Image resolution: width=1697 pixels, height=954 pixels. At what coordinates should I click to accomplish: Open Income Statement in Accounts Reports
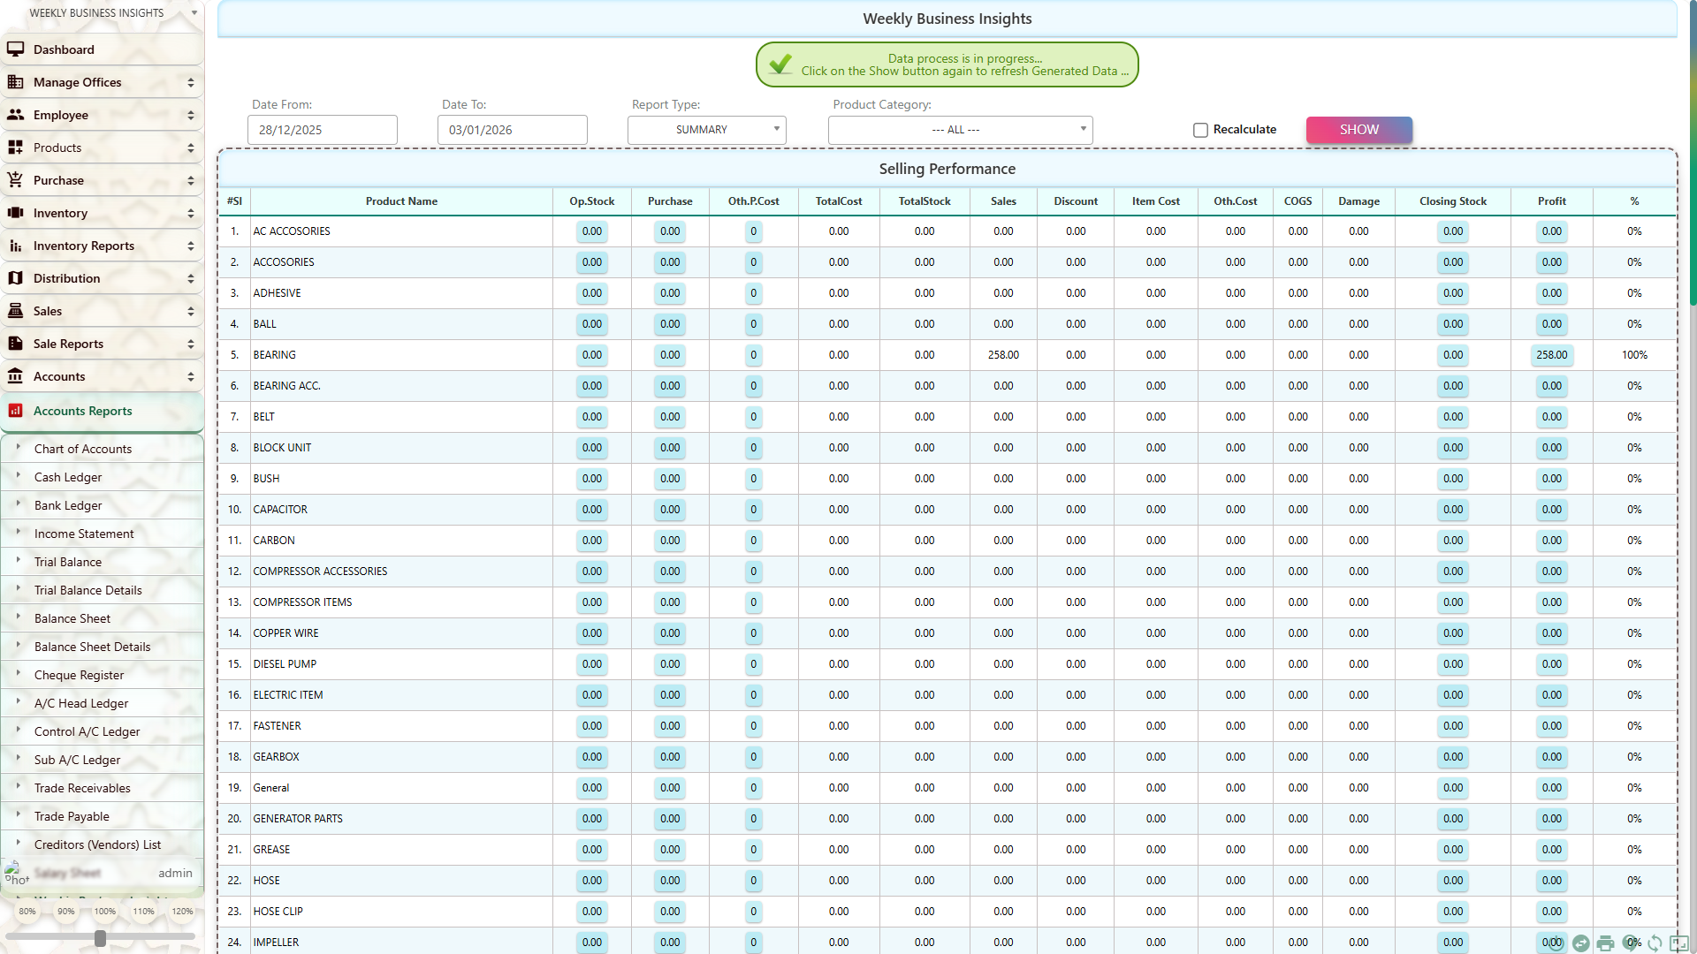tap(84, 534)
